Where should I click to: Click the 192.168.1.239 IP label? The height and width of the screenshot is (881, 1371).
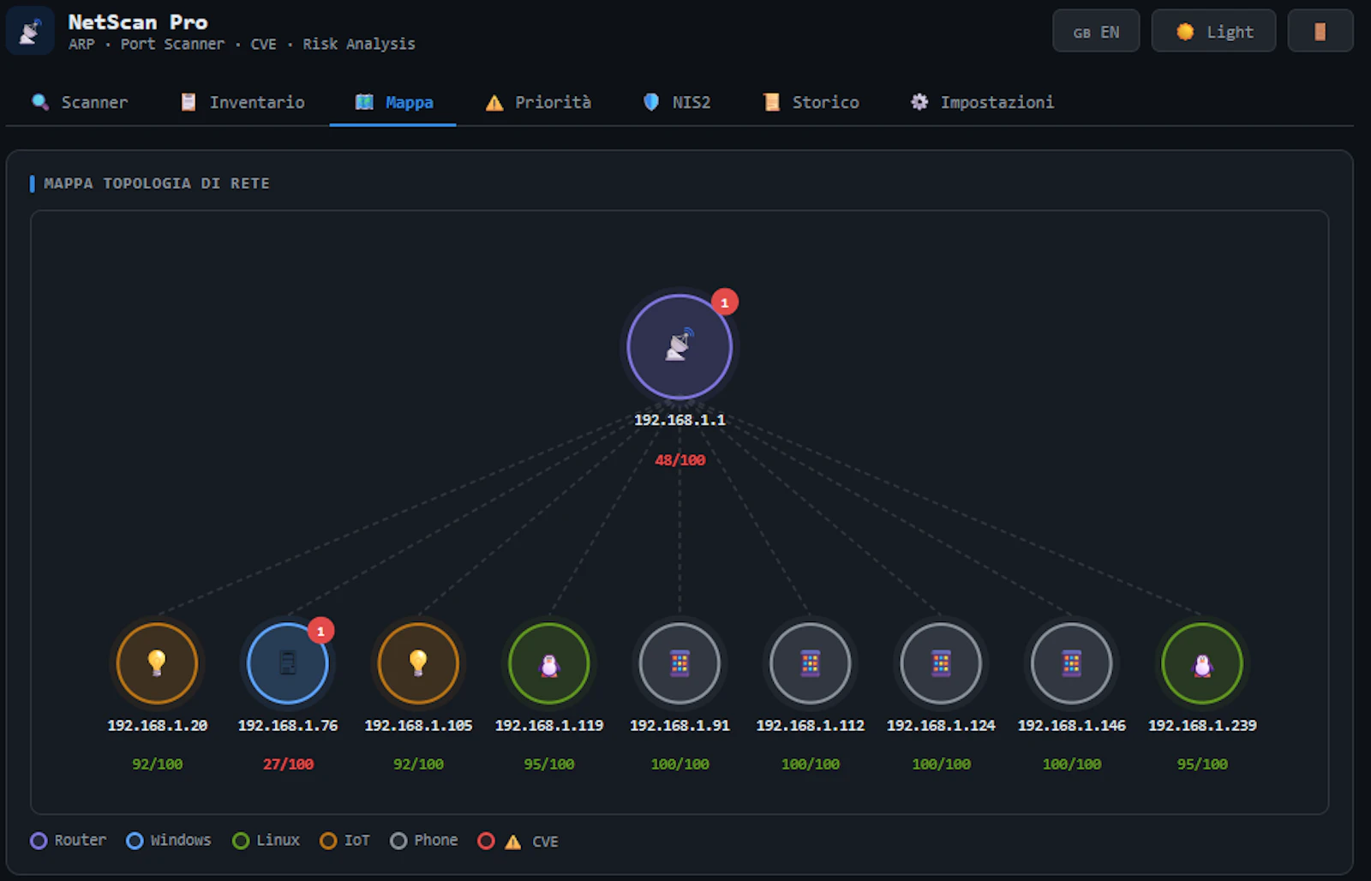1202,725
